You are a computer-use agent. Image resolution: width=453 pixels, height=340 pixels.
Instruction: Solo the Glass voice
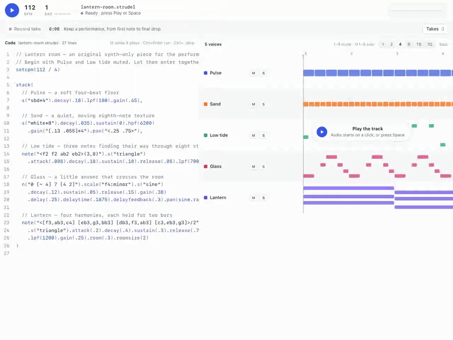(x=263, y=167)
